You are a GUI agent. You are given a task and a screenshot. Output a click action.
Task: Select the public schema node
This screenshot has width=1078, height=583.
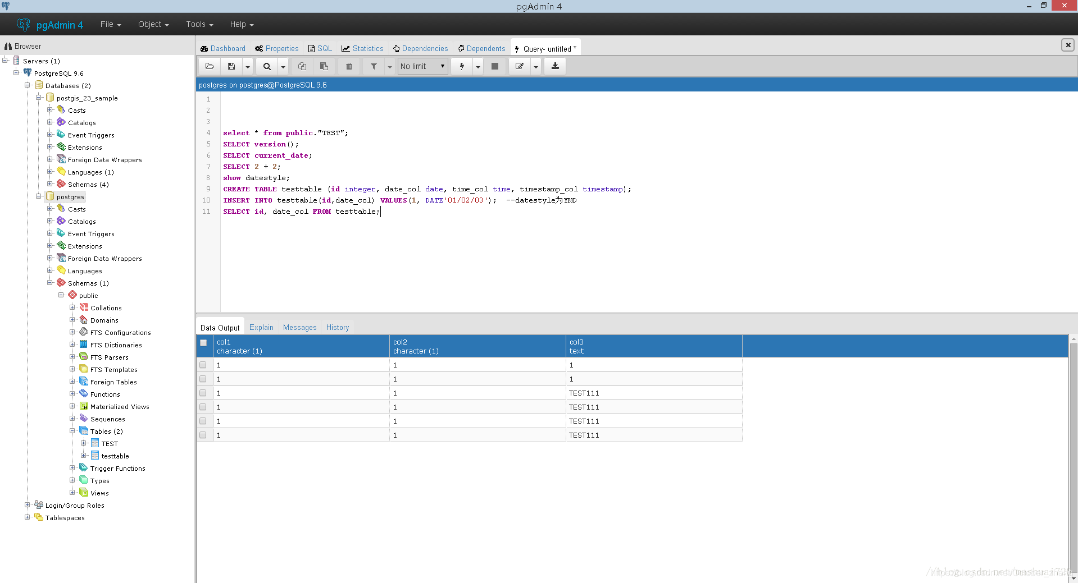point(88,296)
